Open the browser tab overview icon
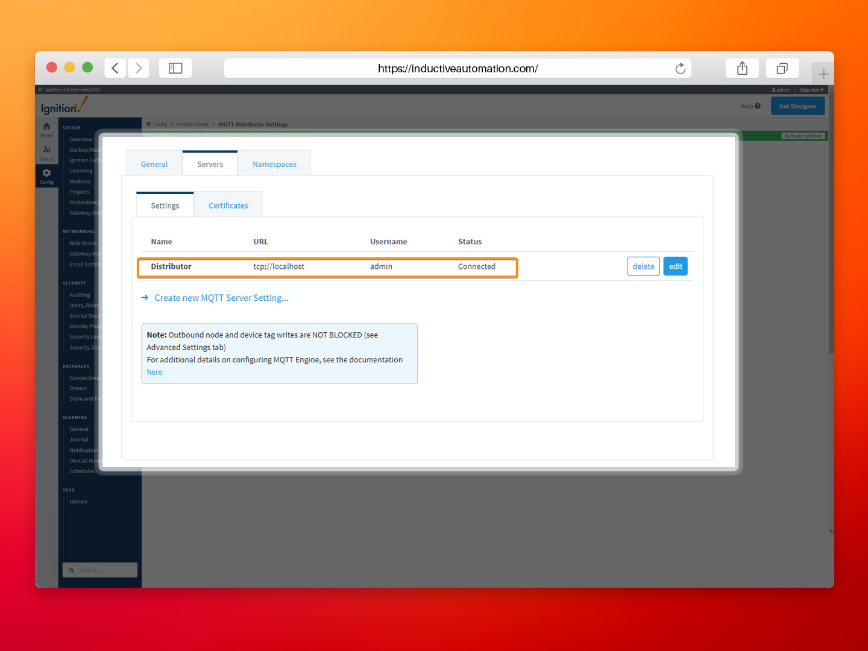Viewport: 868px width, 651px height. coord(782,68)
